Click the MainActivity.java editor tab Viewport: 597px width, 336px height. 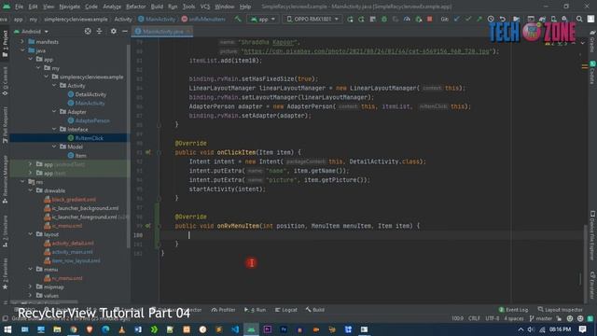(162, 31)
